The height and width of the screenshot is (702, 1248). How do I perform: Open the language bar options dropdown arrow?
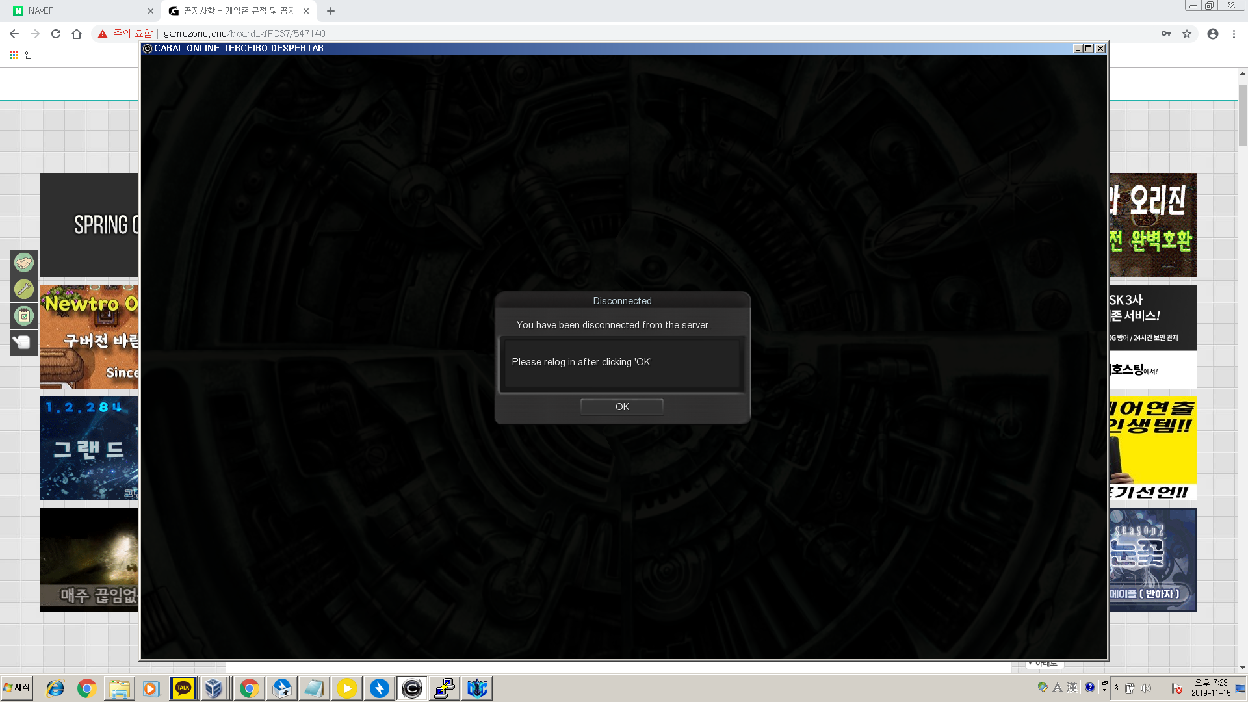1104,690
